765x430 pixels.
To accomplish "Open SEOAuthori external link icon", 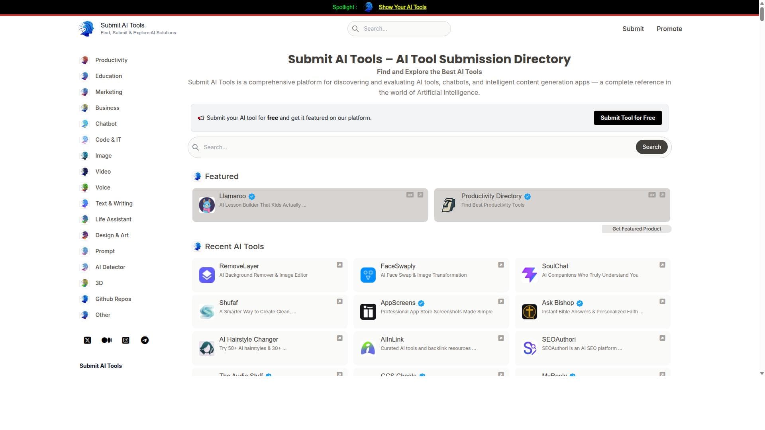I will [662, 338].
